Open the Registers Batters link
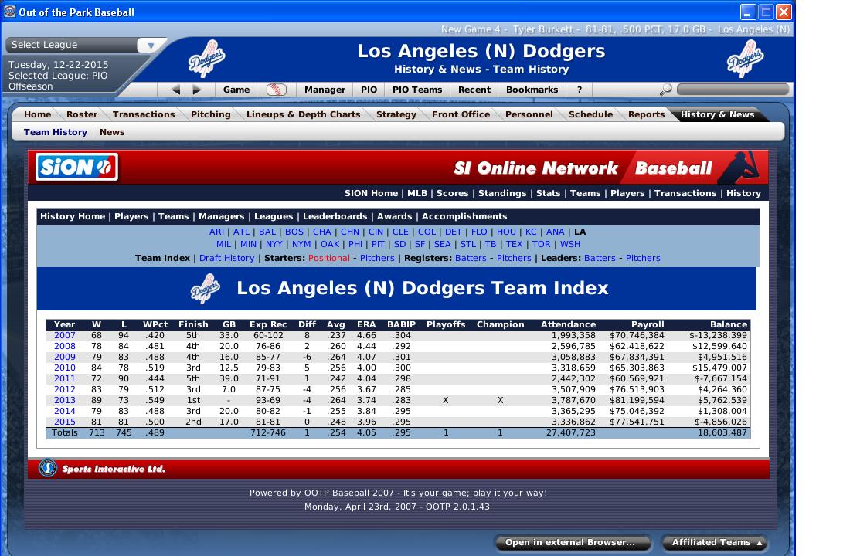The height and width of the screenshot is (556, 850). [x=471, y=259]
